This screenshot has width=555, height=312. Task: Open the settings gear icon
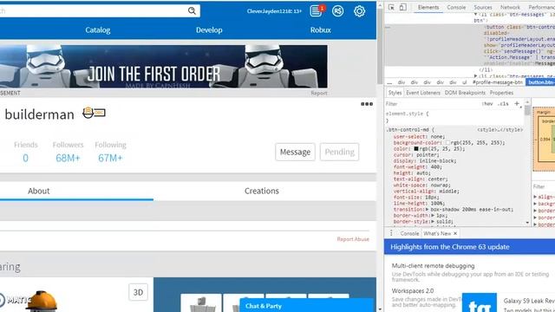point(359,11)
